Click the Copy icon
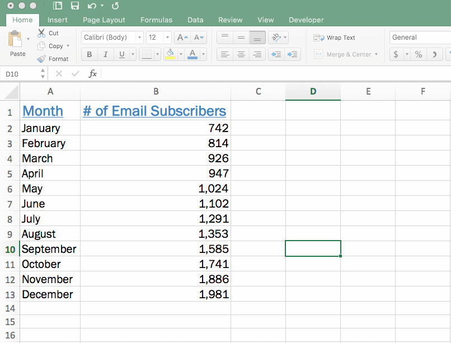 pos(43,46)
